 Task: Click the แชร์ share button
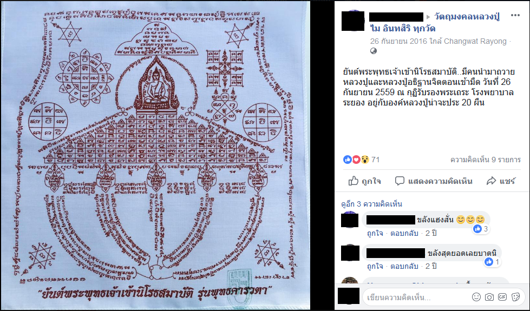click(501, 181)
